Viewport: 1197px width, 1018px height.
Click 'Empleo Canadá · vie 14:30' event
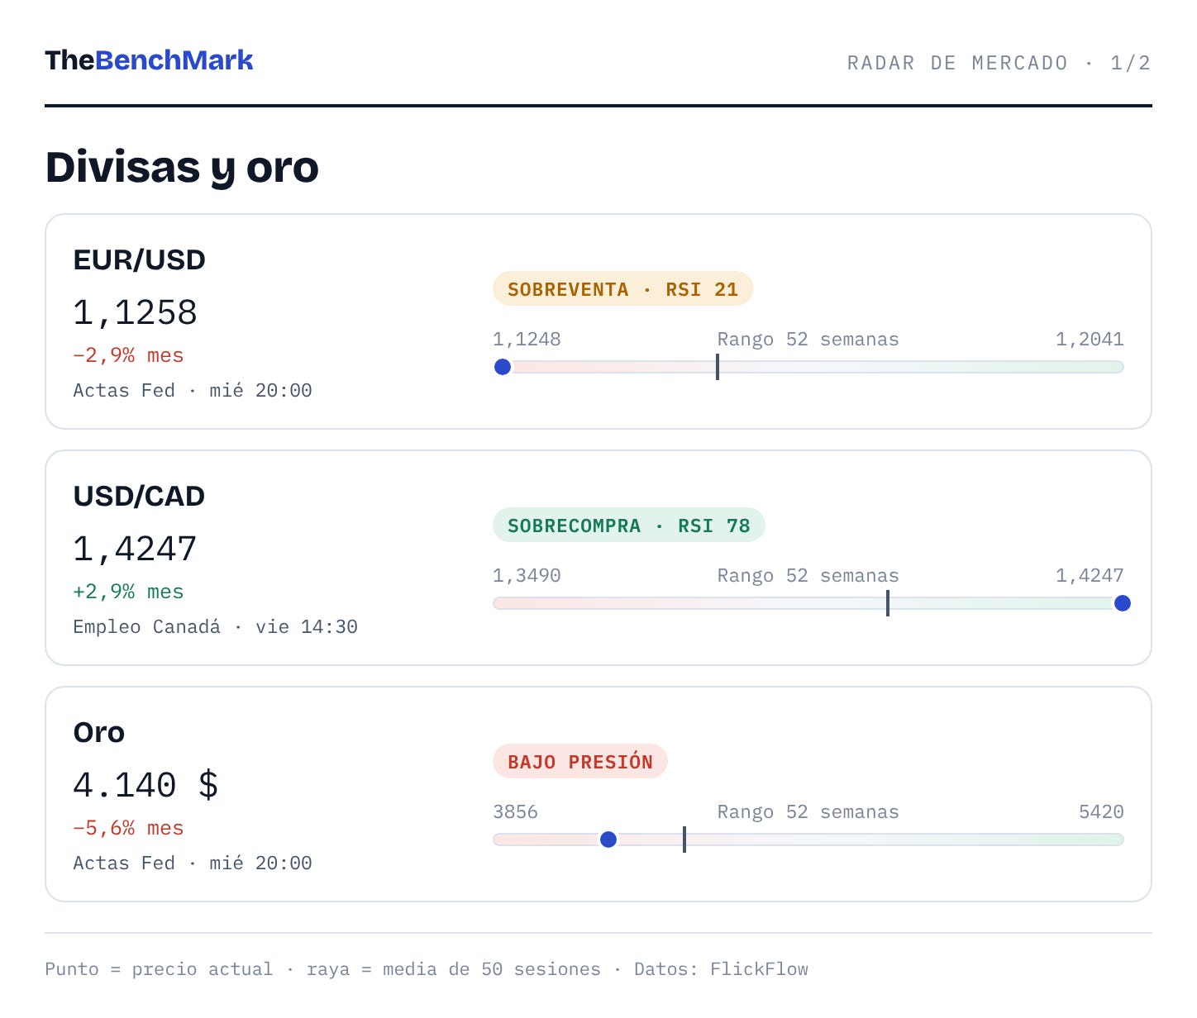coord(216,626)
